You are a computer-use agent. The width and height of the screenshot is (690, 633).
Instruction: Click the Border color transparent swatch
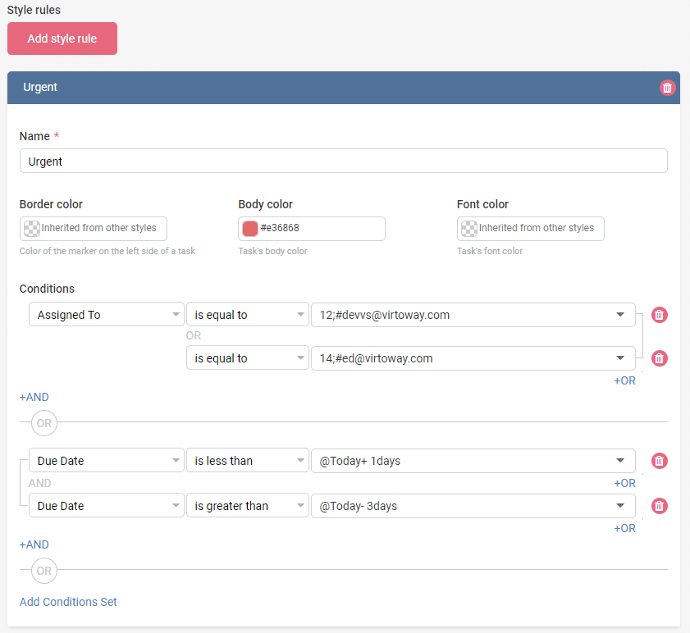(32, 228)
